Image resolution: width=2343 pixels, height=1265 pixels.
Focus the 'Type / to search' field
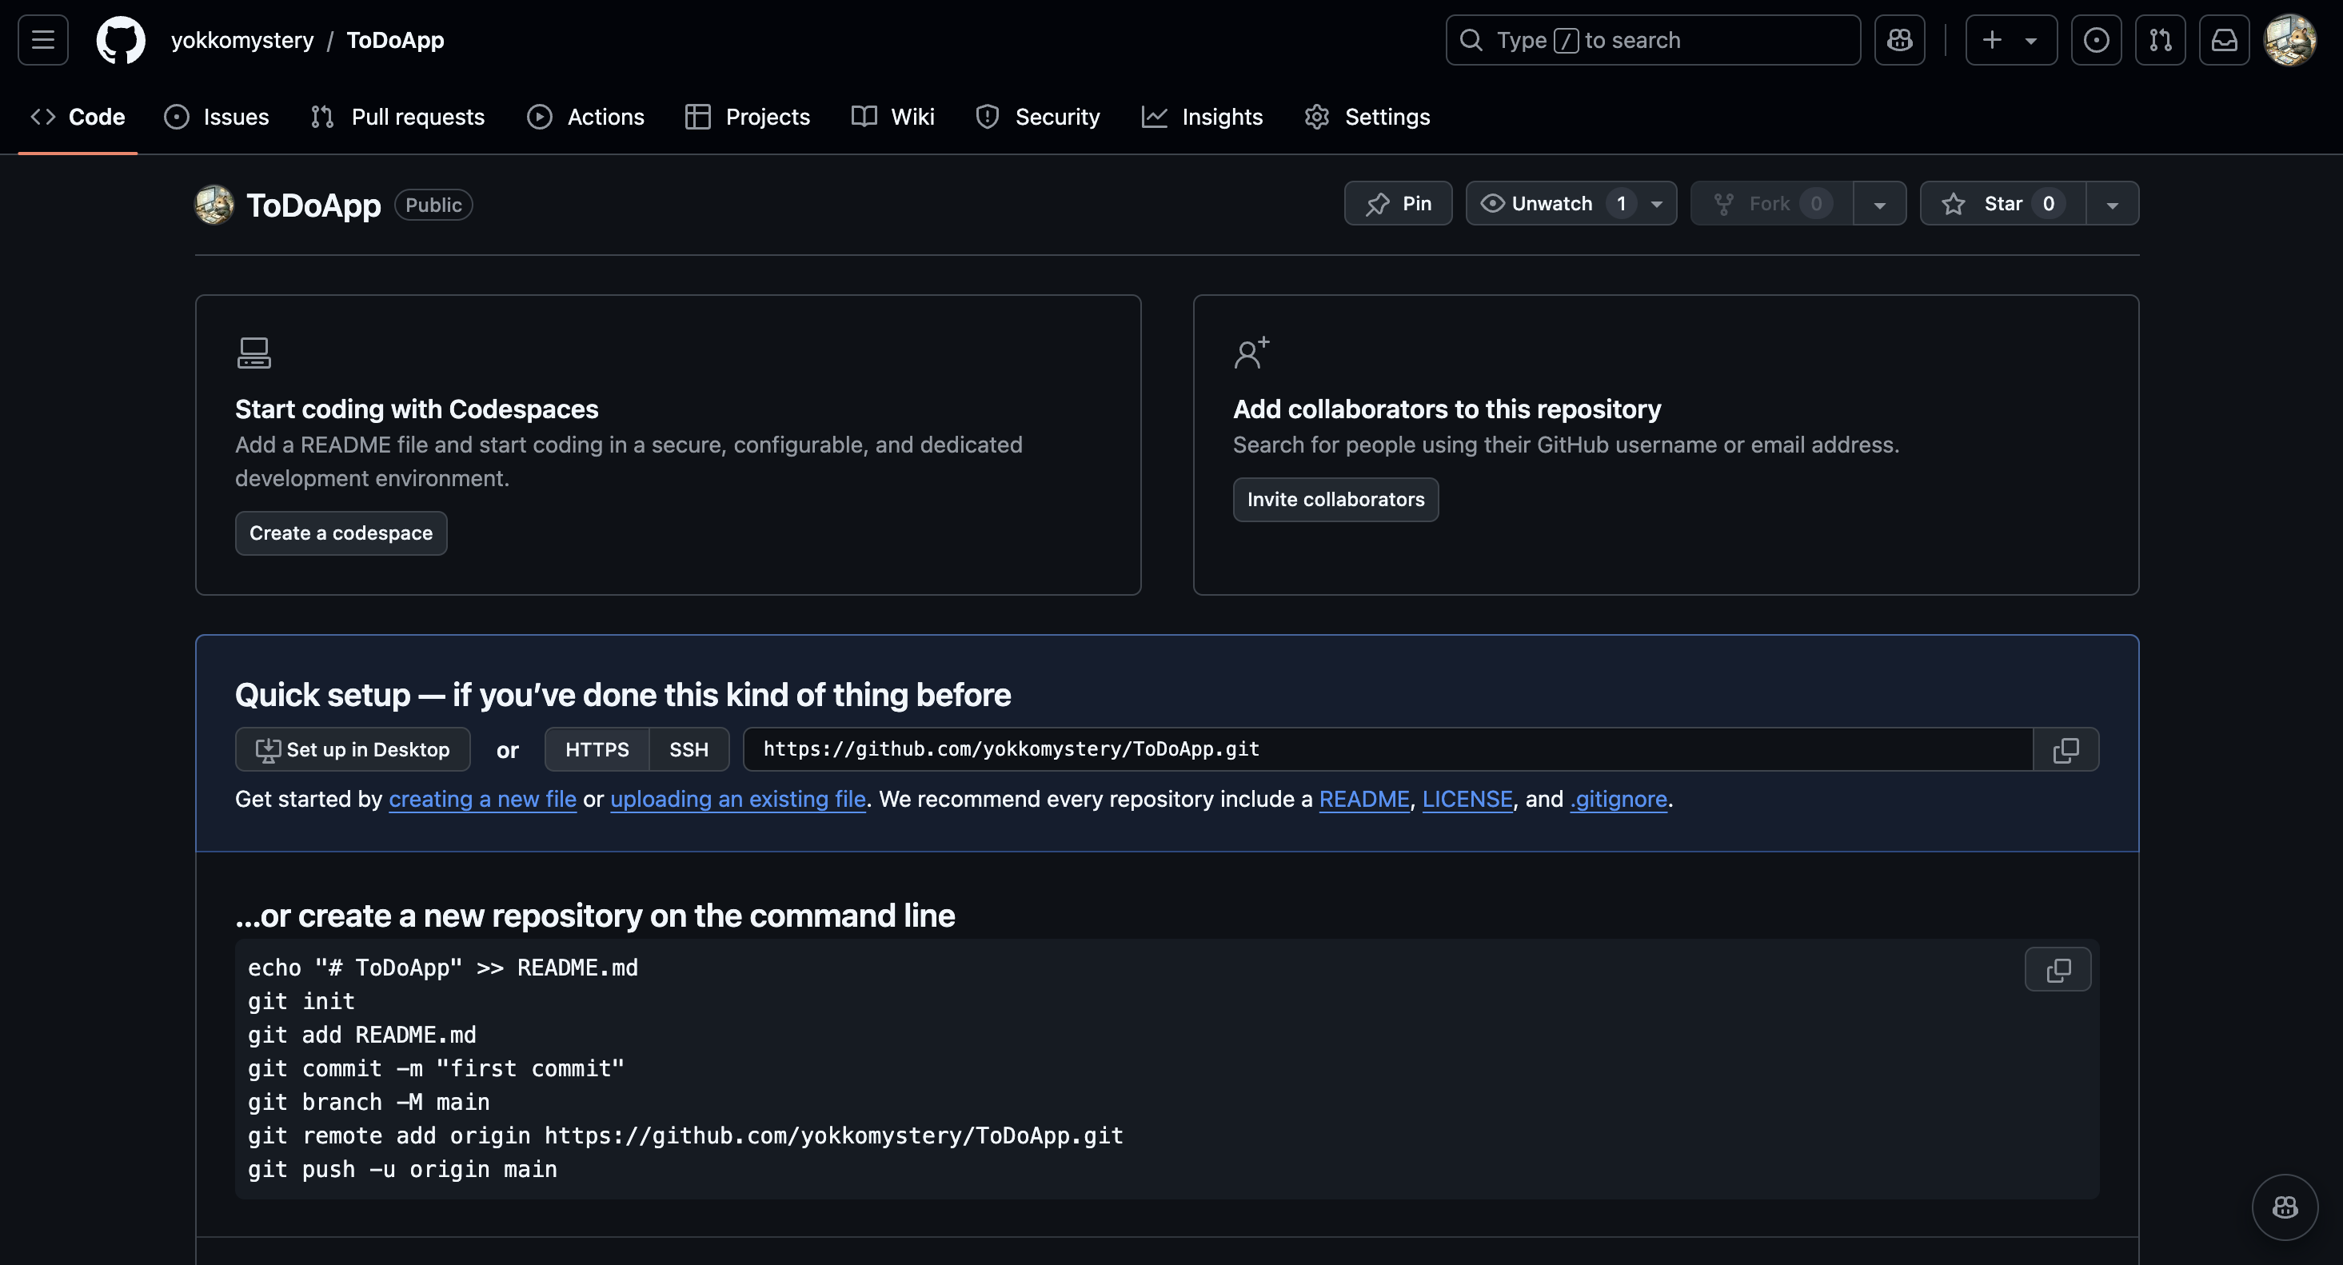1652,40
